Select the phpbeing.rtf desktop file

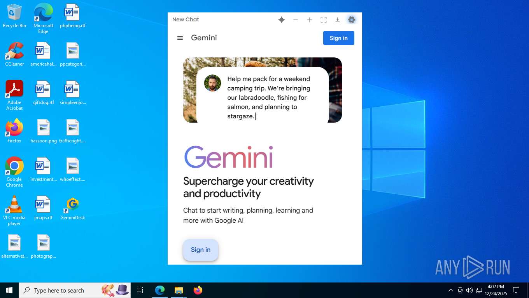click(x=73, y=16)
